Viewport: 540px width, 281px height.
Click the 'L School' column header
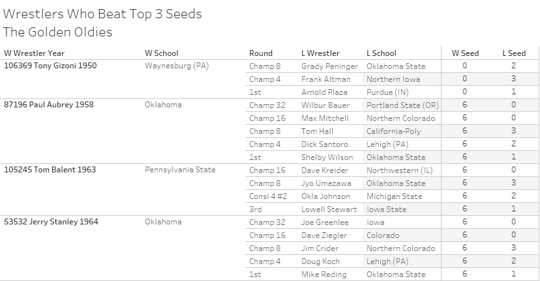(382, 53)
